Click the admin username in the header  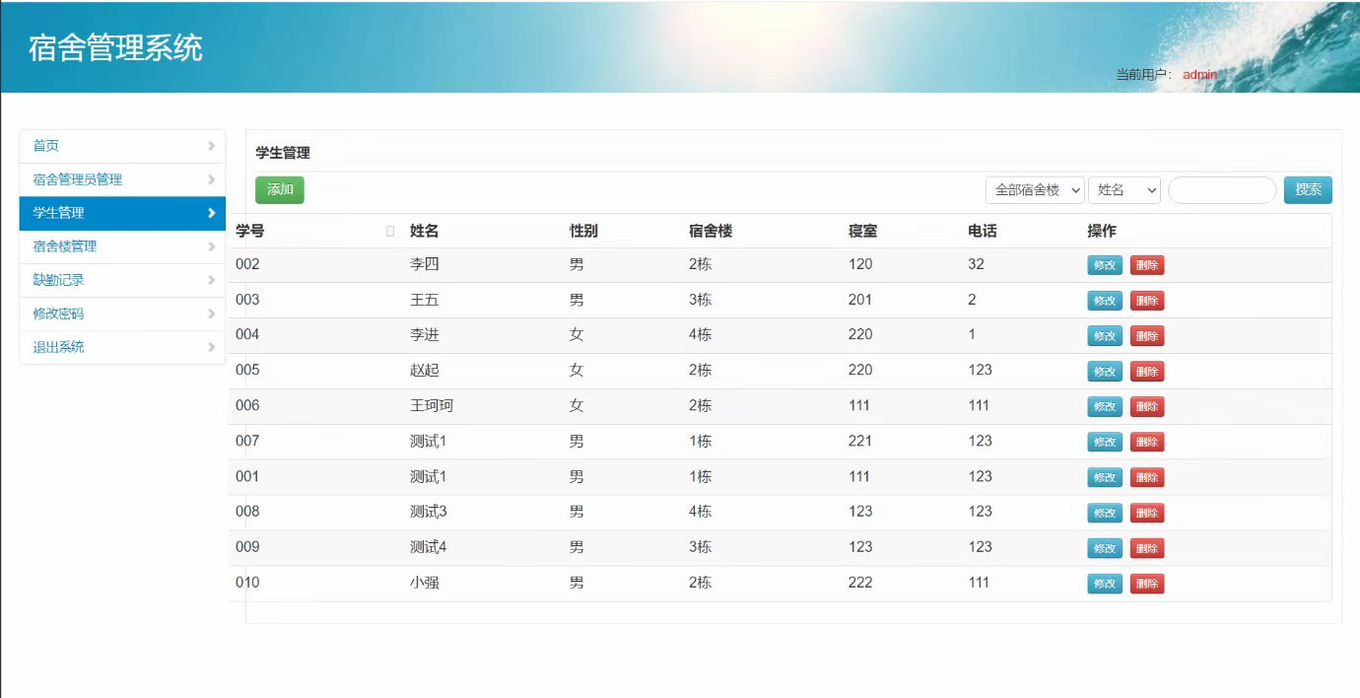[1200, 74]
